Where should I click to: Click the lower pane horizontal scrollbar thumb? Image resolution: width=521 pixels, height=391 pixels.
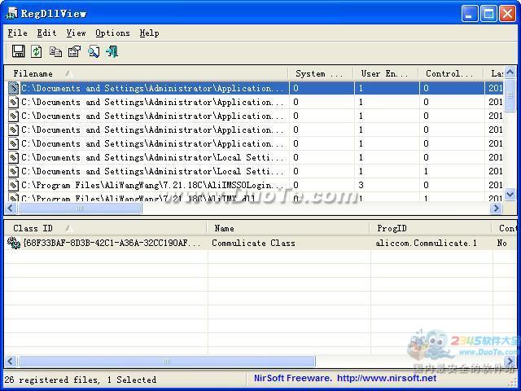click(x=167, y=361)
